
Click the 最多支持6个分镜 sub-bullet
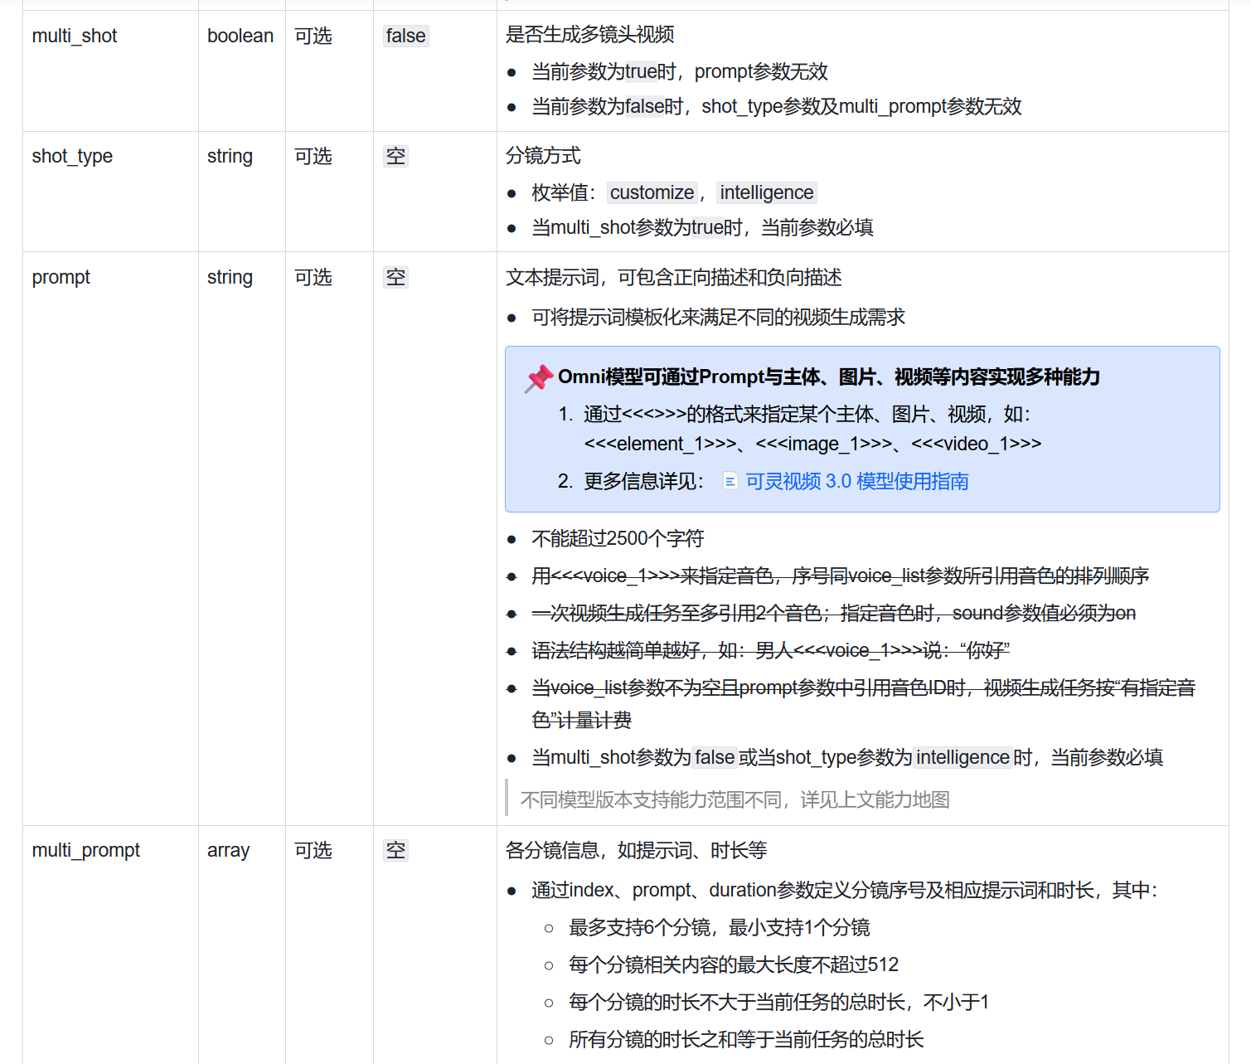pyautogui.click(x=719, y=927)
